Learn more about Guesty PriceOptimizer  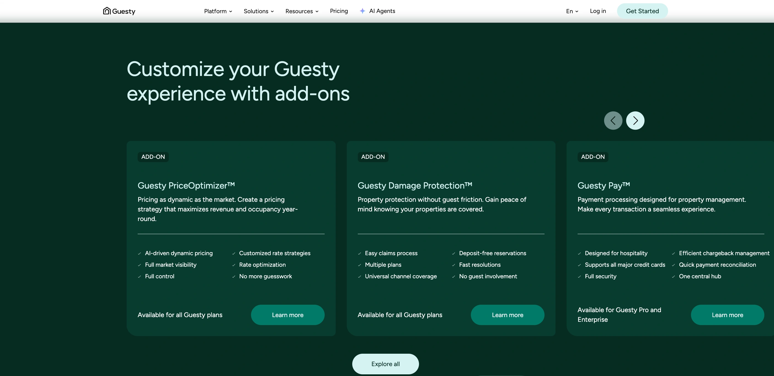(x=287, y=315)
